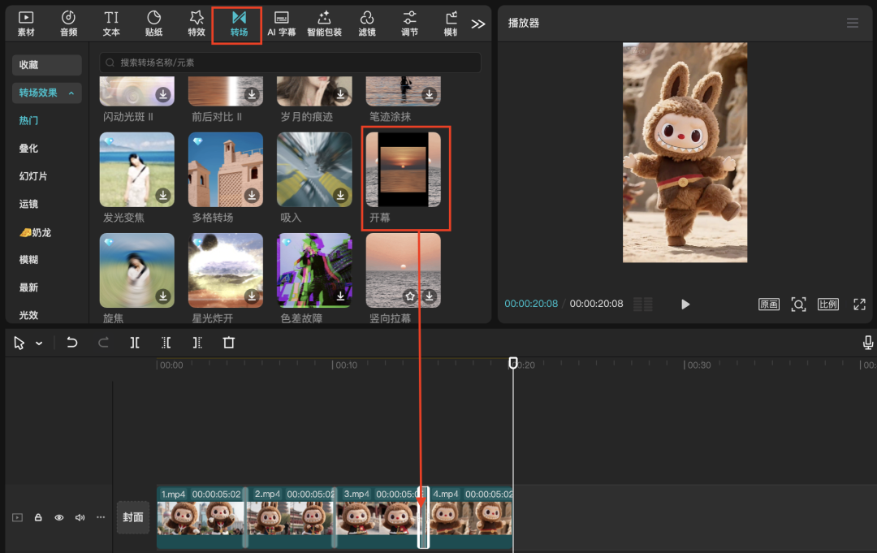Add 竖向拉幕 transition to favorites with star
Image resolution: width=877 pixels, height=553 pixels.
(410, 297)
